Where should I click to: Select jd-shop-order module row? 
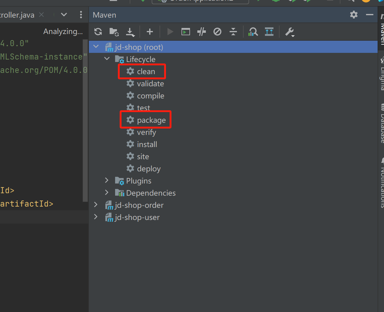pyautogui.click(x=233, y=205)
